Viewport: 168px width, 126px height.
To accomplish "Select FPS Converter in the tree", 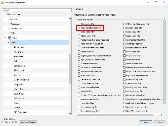I will point(20,112).
